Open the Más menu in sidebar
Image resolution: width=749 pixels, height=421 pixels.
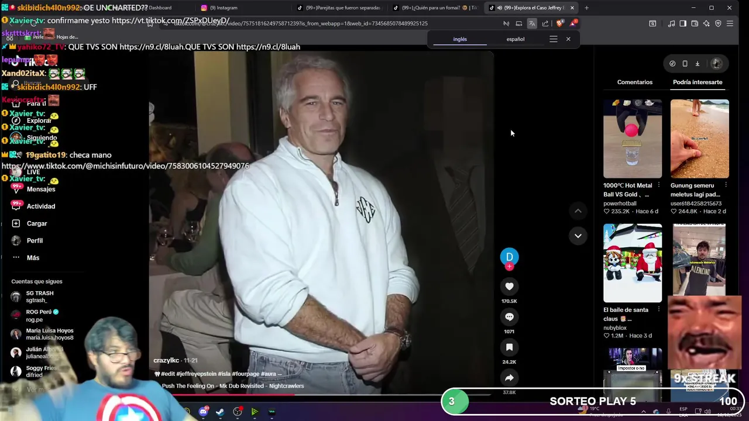34,257
